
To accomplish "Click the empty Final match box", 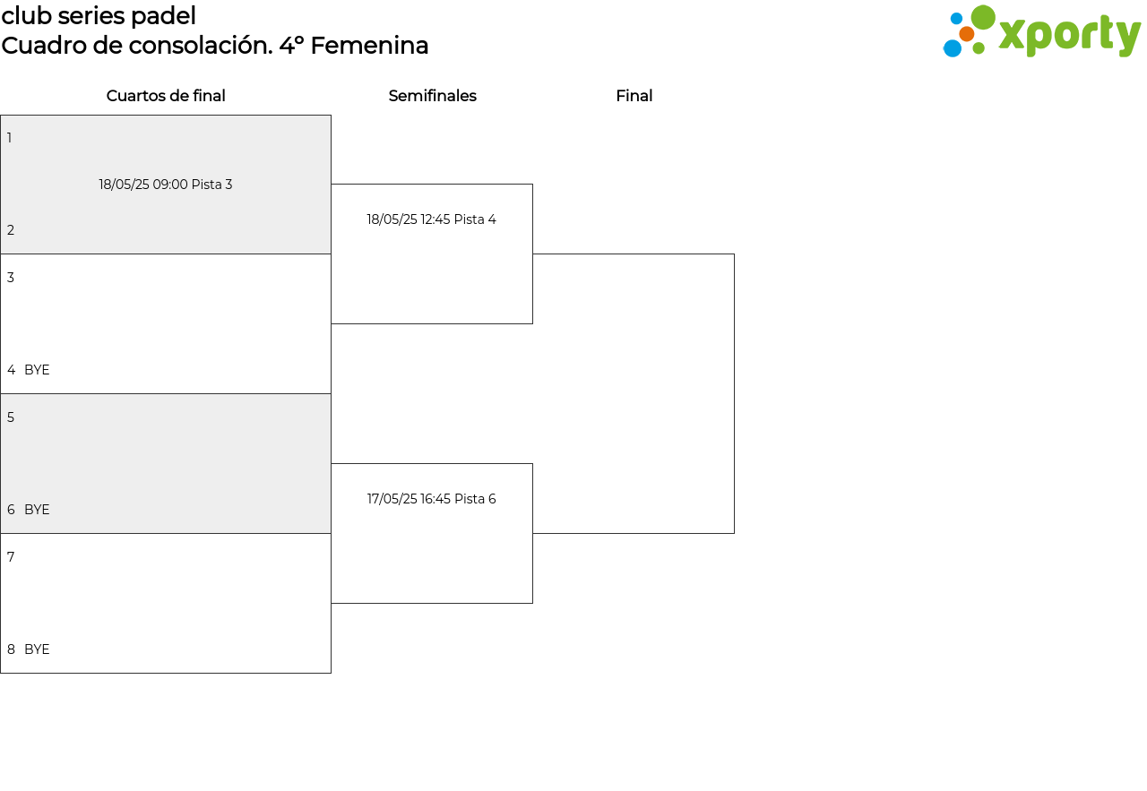I will 634,393.
